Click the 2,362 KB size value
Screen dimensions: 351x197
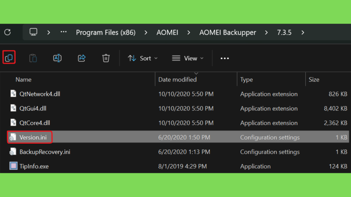pos(335,123)
